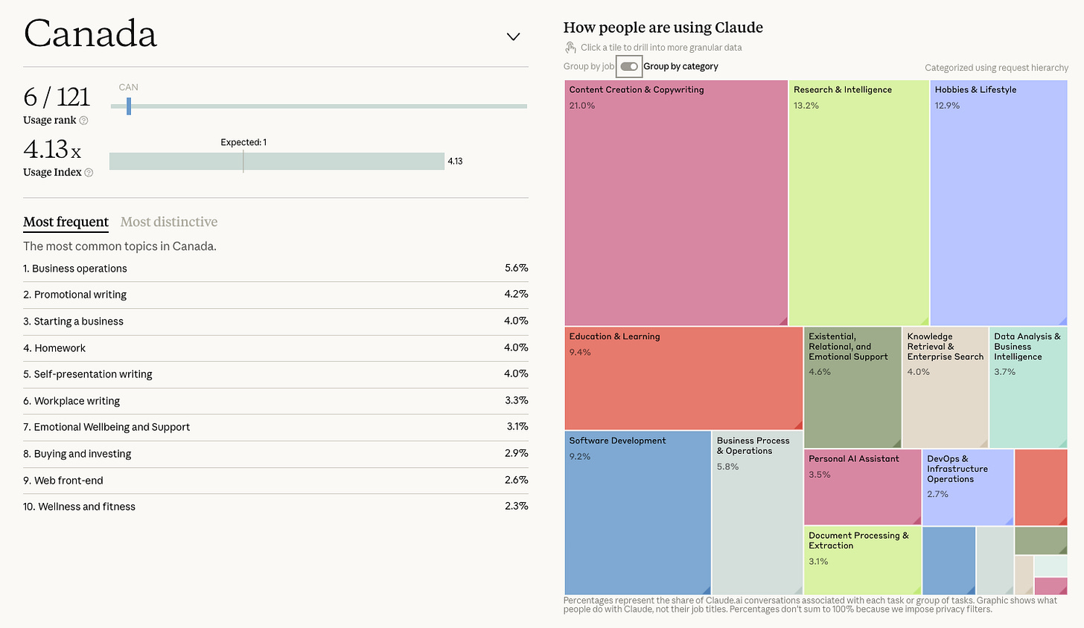Toggle the Group by job/category switch
1084x628 pixels.
pos(629,66)
